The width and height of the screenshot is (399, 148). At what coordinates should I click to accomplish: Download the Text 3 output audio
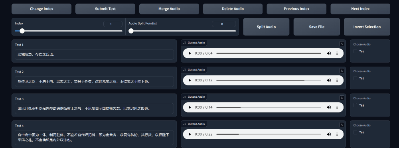click(x=342, y=98)
